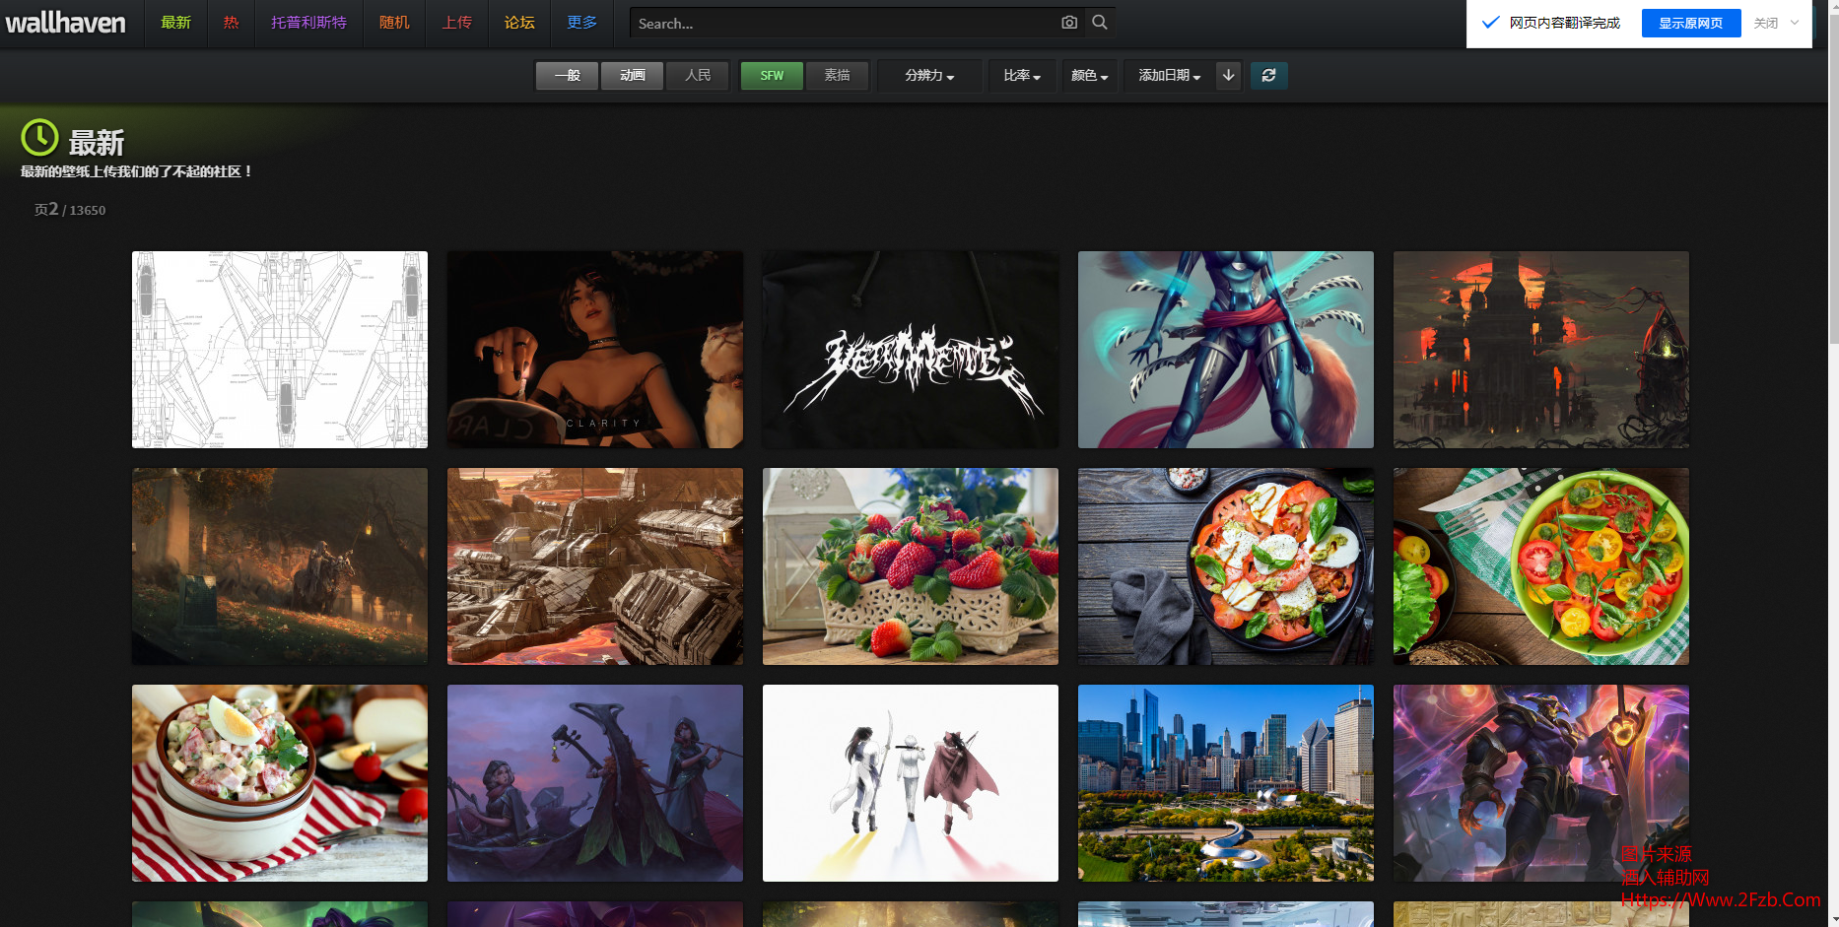Click the 显示原网页 button
Image resolution: width=1839 pixels, height=927 pixels.
point(1690,23)
